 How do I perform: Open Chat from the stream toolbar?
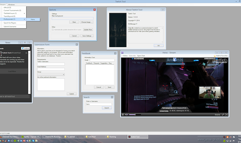[141, 56]
